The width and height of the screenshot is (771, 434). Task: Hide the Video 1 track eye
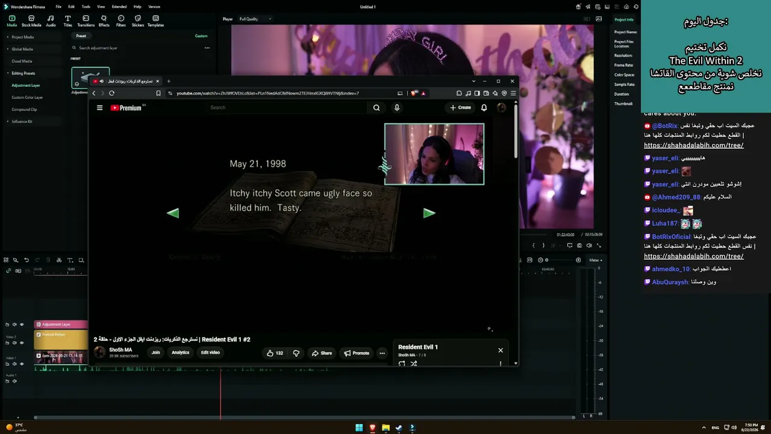[22, 363]
